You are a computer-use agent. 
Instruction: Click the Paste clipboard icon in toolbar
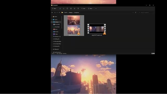(67, 9)
